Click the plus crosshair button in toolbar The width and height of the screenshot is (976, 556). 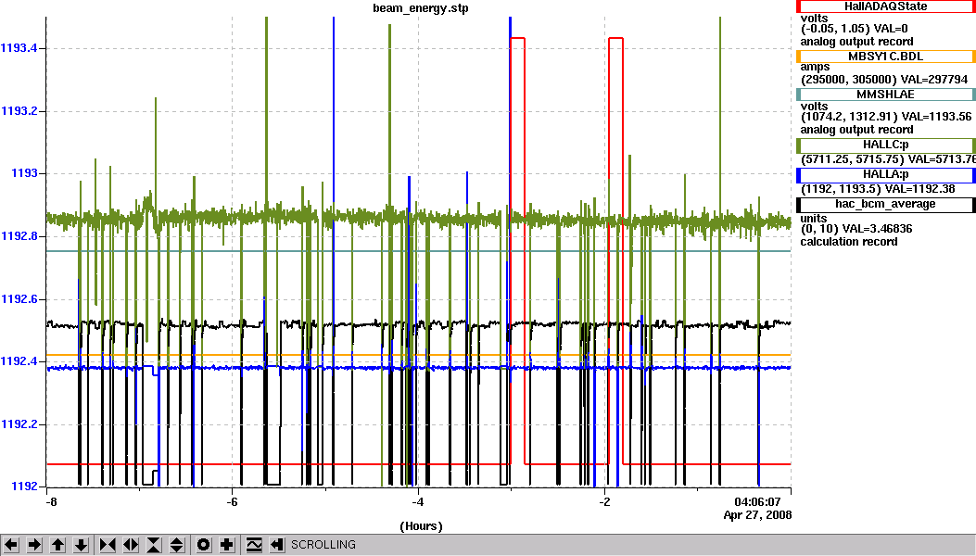(226, 545)
